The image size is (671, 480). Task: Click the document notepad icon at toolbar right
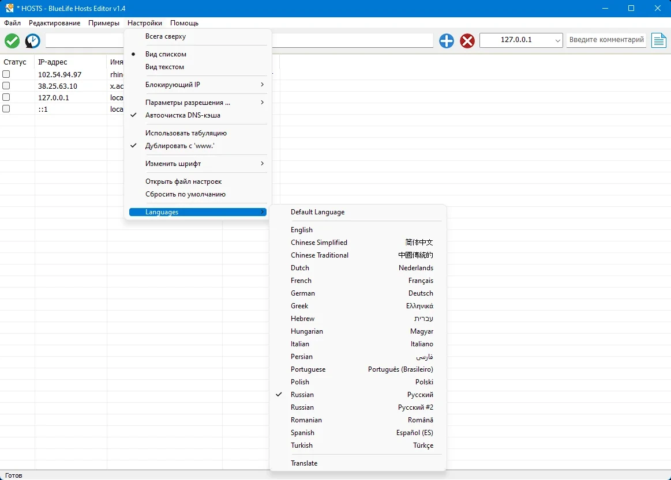point(659,40)
